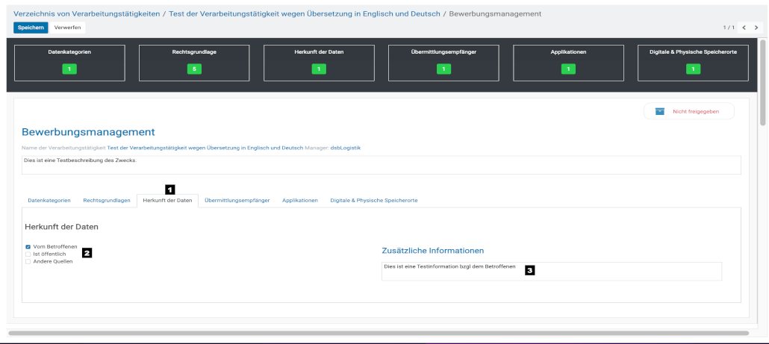
Task: Open the Rechtsgrundlagen tab
Action: (107, 201)
